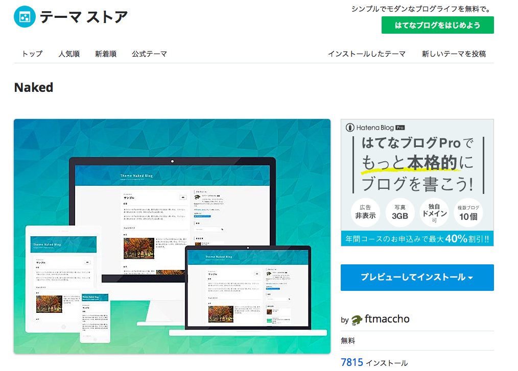
Task: Open the ftmaccho author profile link
Action: click(x=387, y=319)
